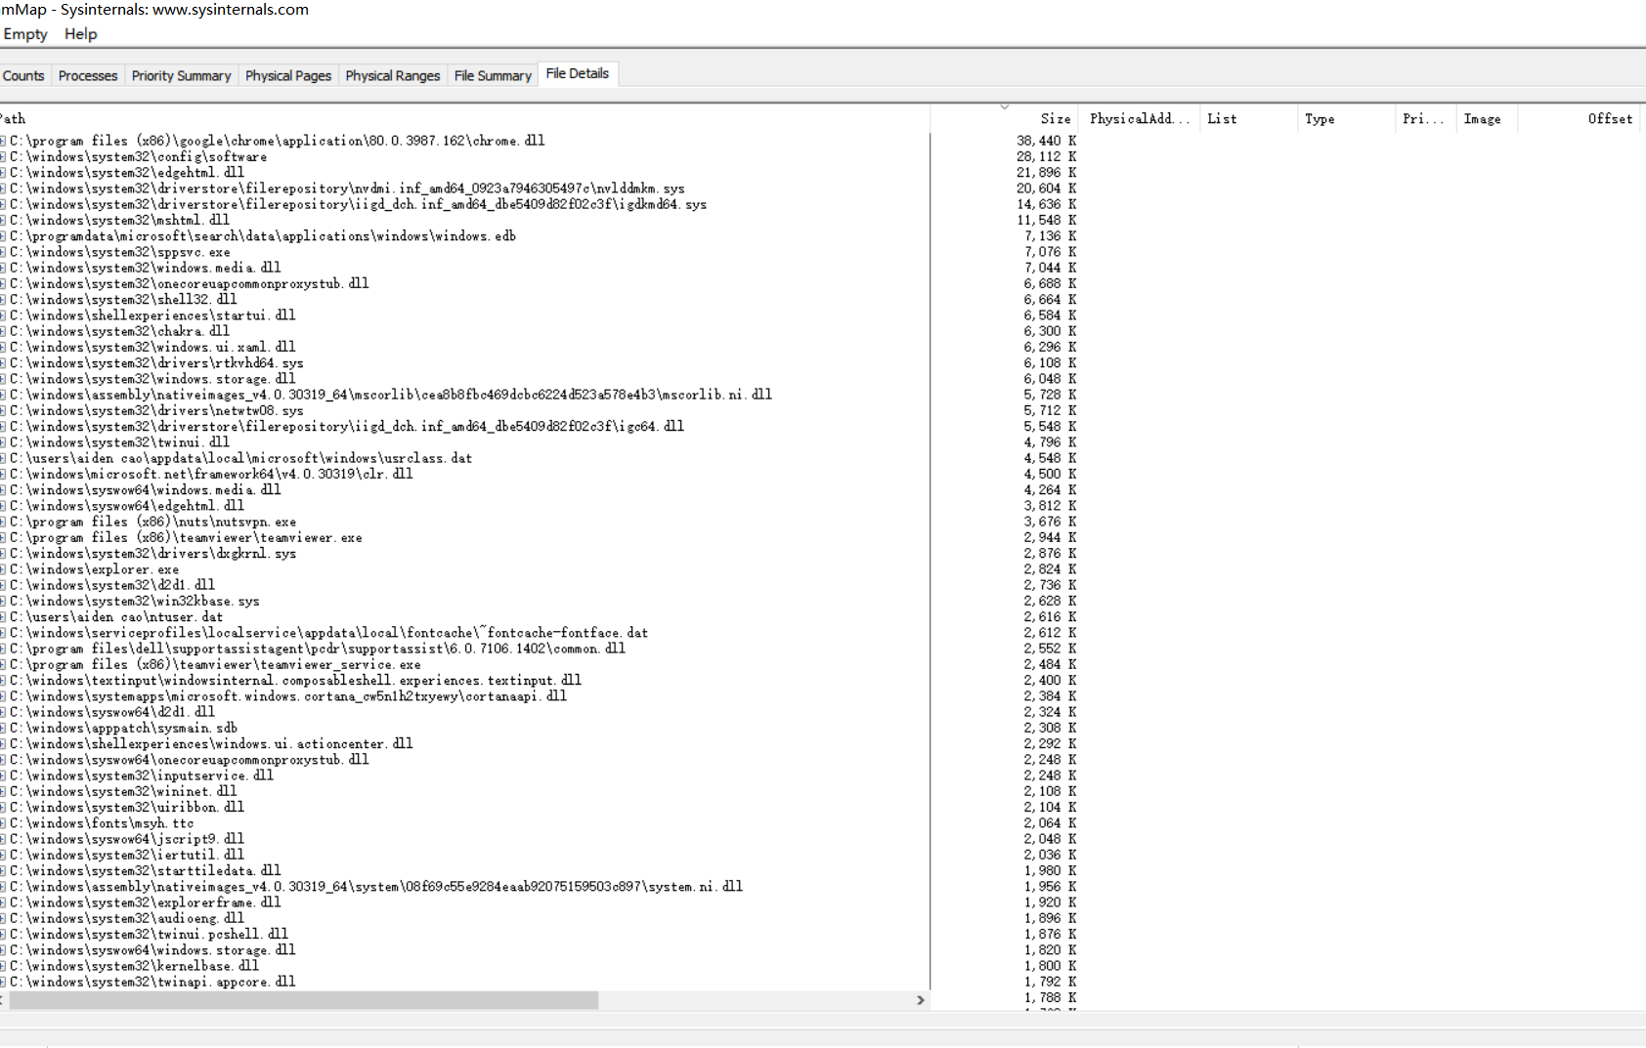Open the Empty menu

click(25, 34)
